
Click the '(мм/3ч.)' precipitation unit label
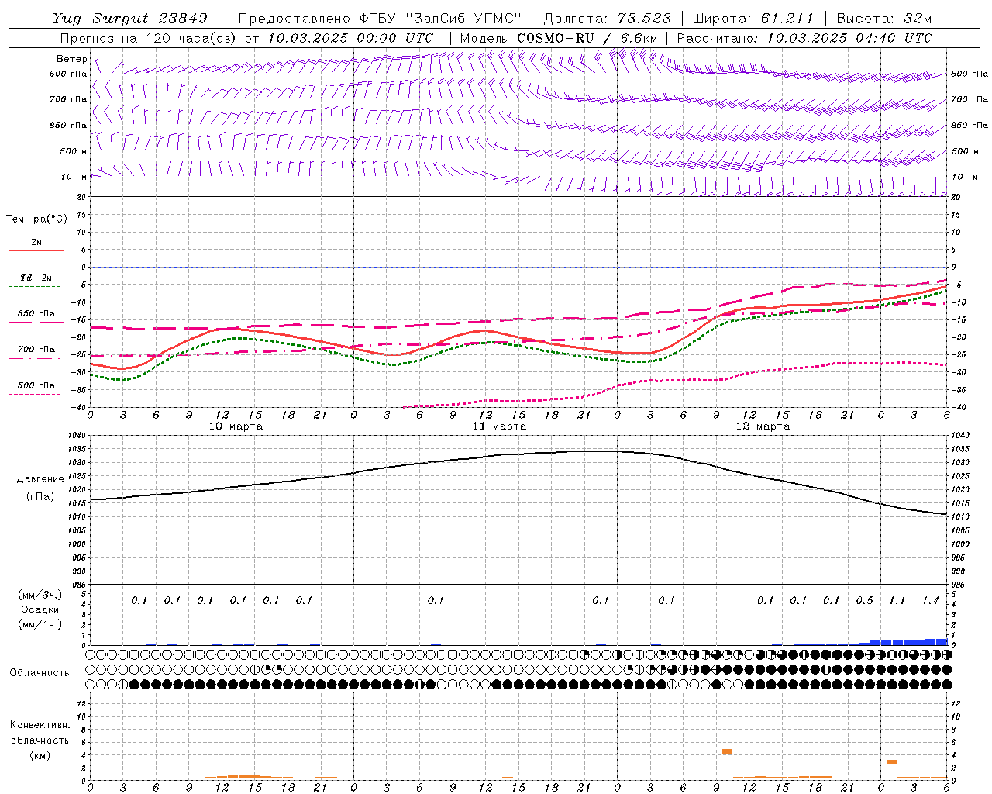click(x=40, y=595)
